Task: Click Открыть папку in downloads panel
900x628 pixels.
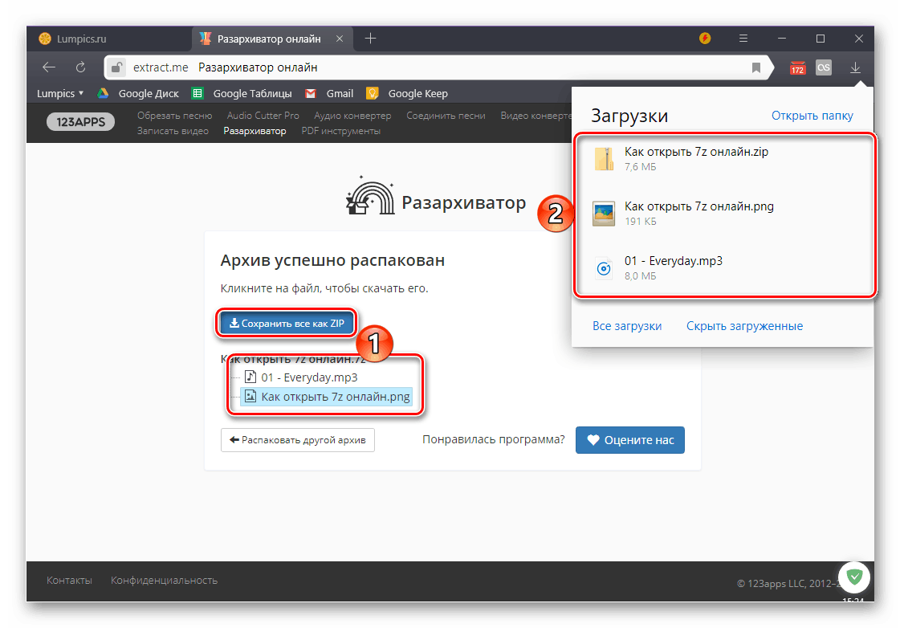Action: pyautogui.click(x=812, y=116)
